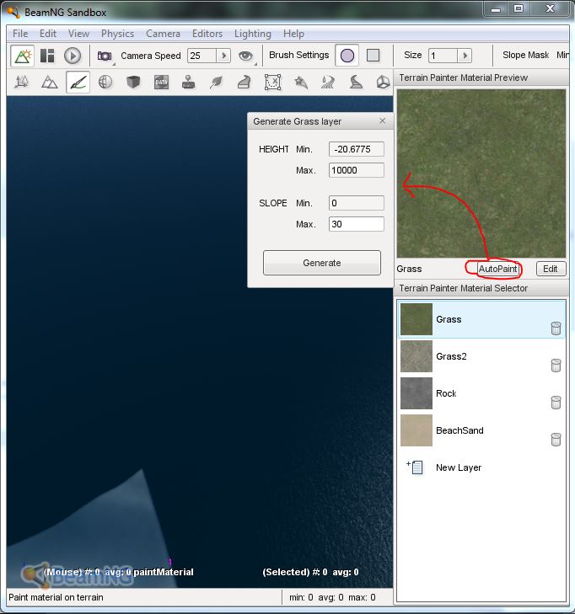The width and height of the screenshot is (575, 614).
Task: Click the Slope Mask label
Action: point(525,56)
